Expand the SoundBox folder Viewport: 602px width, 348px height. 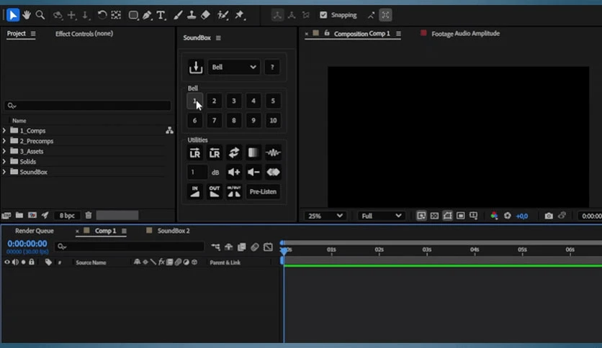[x=4, y=172]
